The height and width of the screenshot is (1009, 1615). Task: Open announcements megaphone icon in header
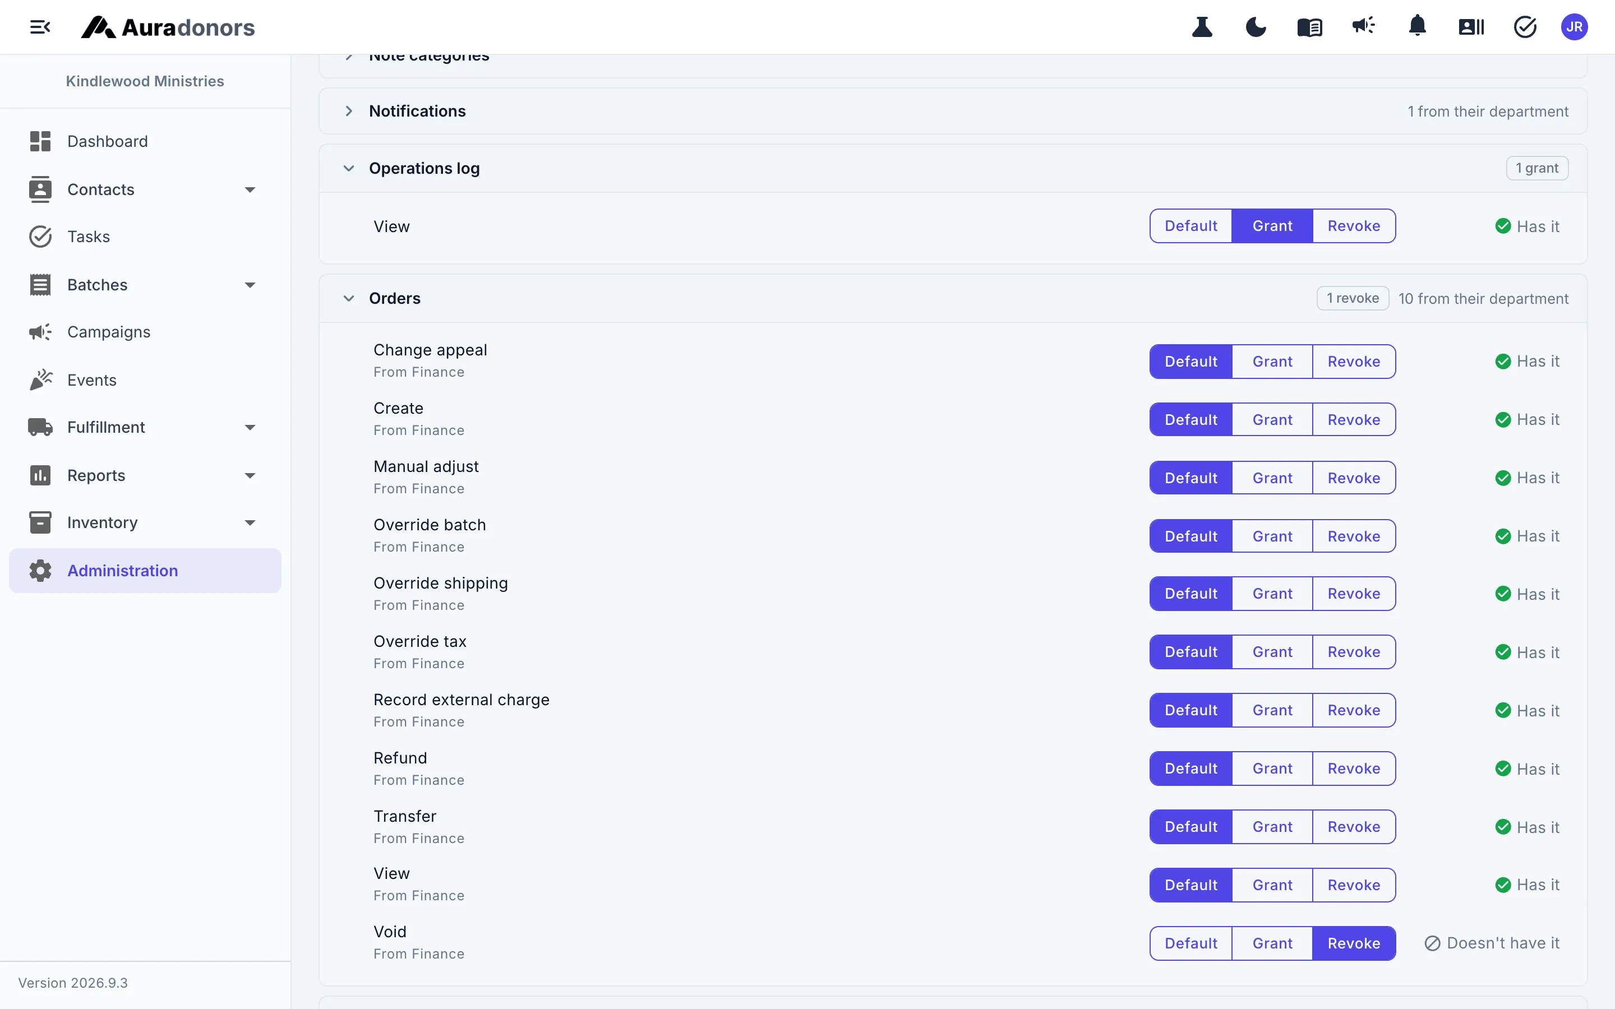coord(1363,27)
